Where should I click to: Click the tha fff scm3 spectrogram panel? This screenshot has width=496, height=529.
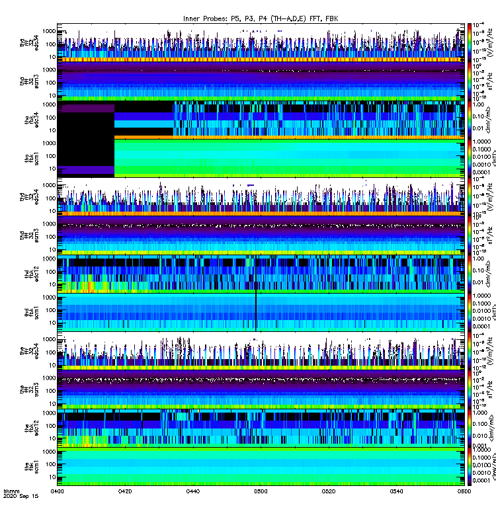coord(261,81)
